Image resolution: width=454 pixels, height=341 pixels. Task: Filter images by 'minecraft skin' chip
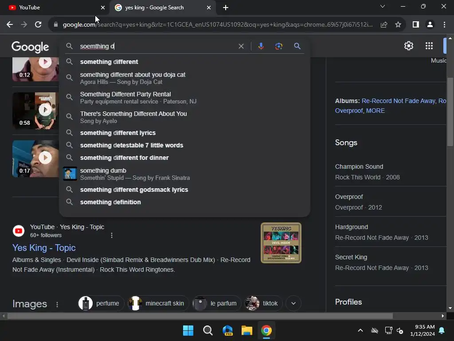pyautogui.click(x=158, y=303)
